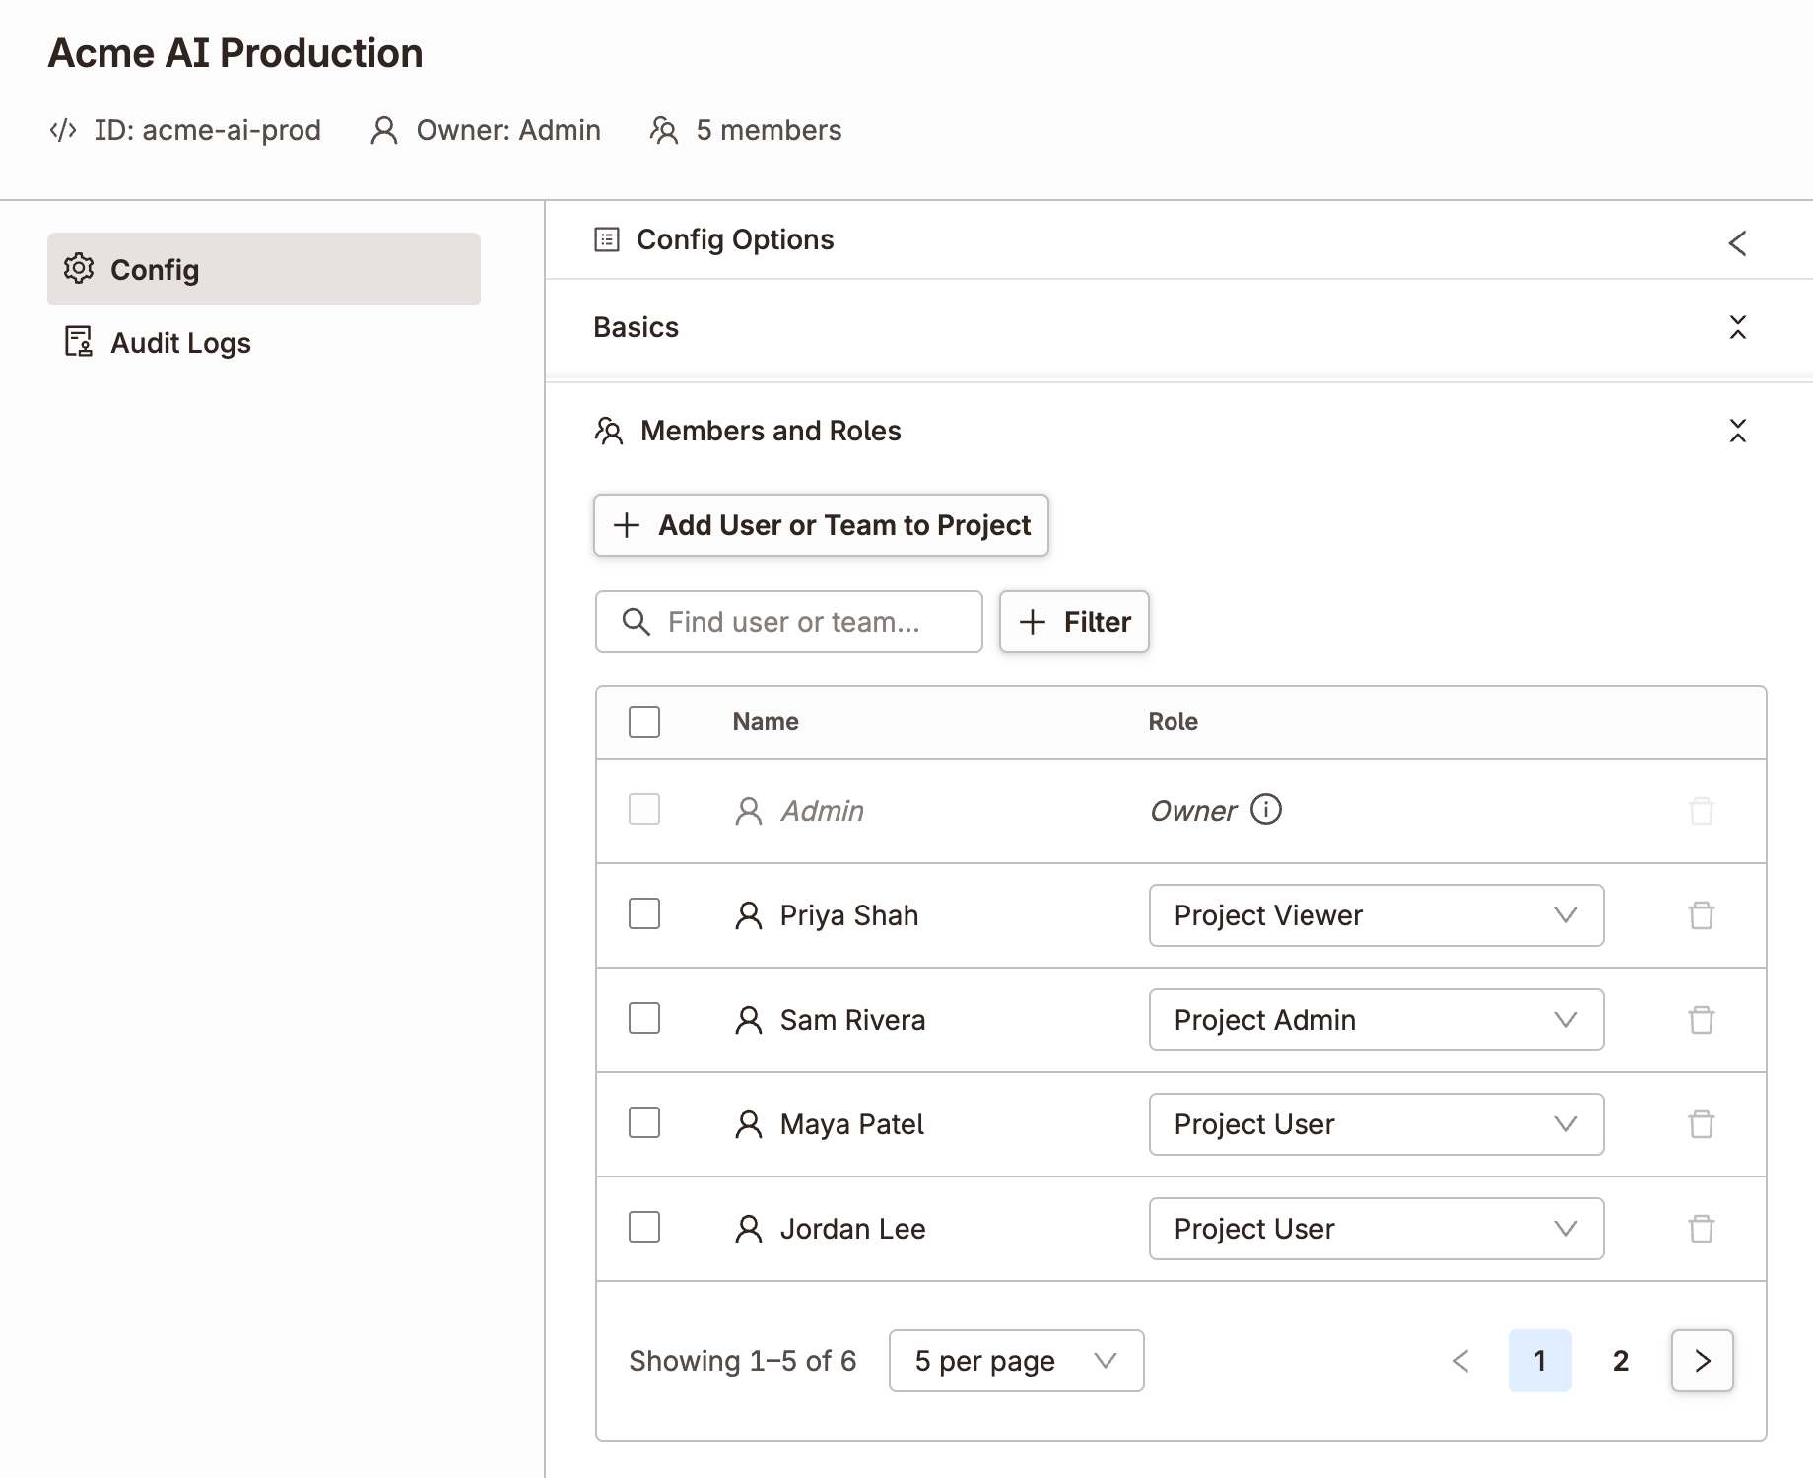Click the user icon beside Sam Rivera
1813x1478 pixels.
pos(749,1020)
